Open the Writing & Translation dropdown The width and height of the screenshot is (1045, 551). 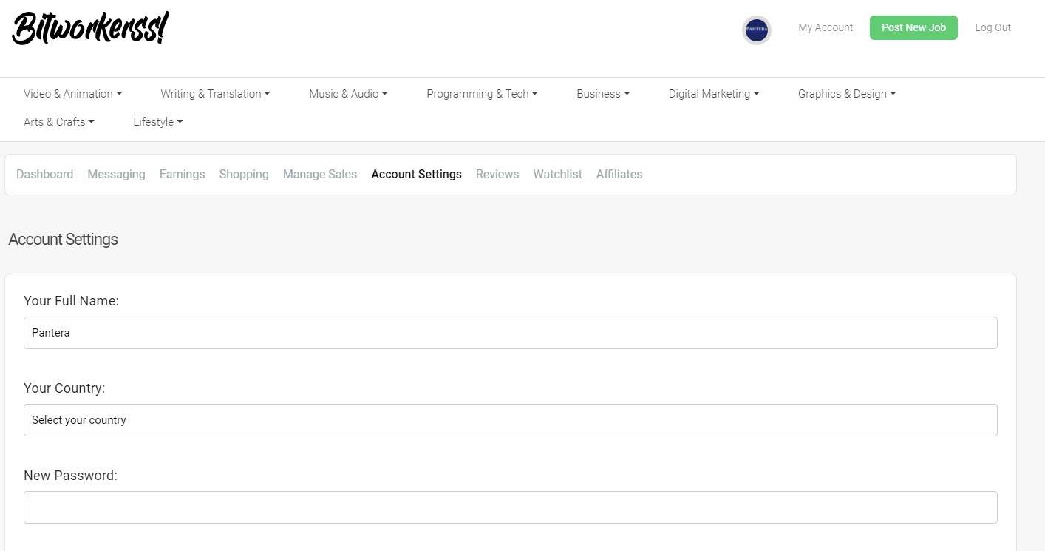point(216,94)
